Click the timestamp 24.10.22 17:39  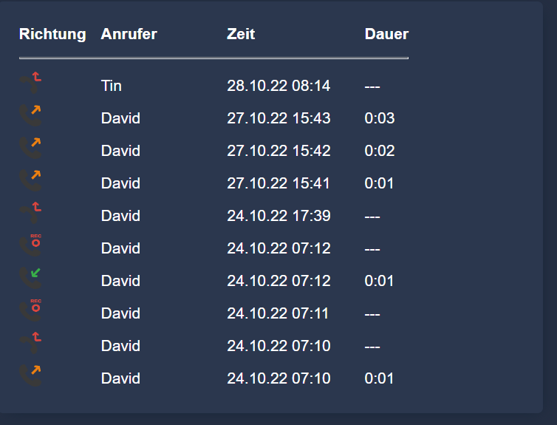click(x=278, y=216)
